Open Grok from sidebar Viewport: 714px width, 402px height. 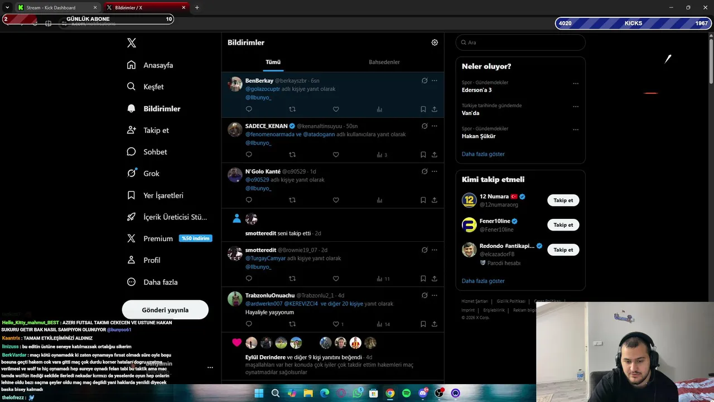(143, 174)
